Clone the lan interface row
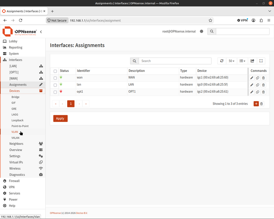The height and width of the screenshot is (219, 274). 258,85
